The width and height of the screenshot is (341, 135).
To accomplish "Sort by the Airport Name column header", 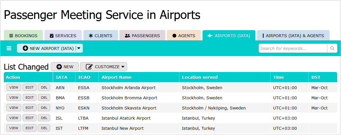I will tap(116, 77).
